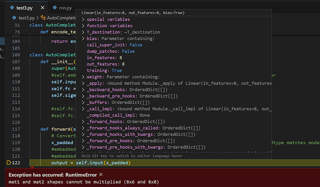Expand the bias parameter entry

83,38
